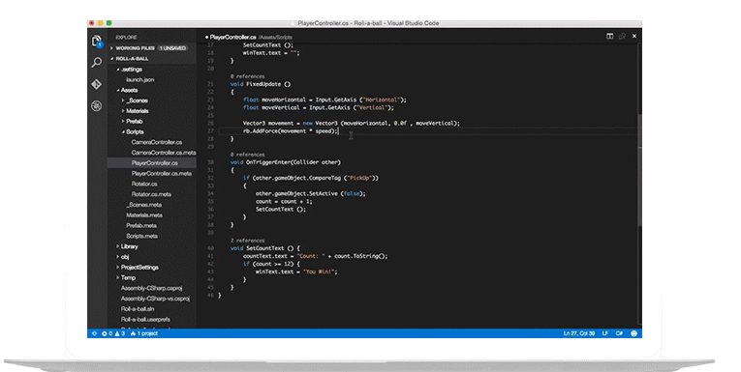
Task: Open CameraController.cs.meta file
Action: (x=164, y=153)
